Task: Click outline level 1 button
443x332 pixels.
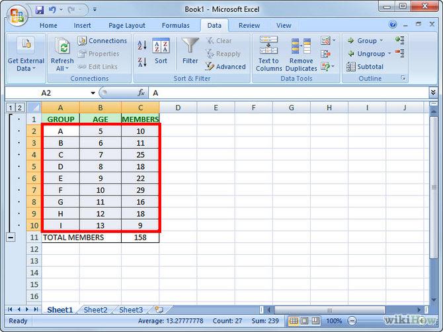Action: (10, 108)
